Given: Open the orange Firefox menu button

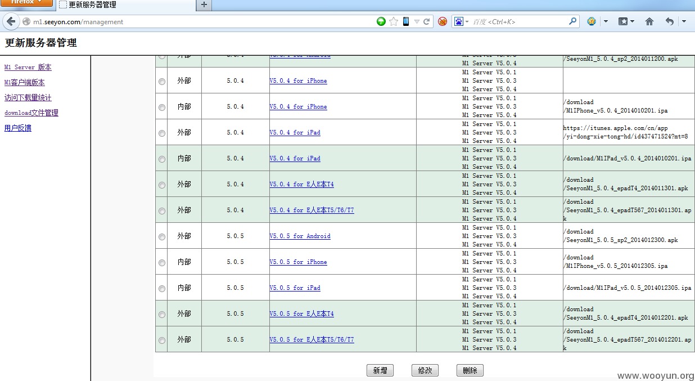Looking at the screenshot, I should 26,3.
